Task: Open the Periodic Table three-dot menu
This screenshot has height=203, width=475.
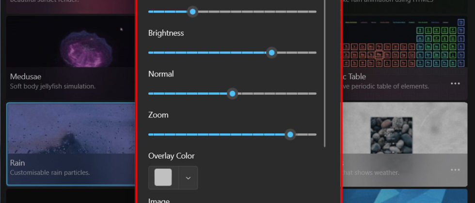Action: (x=455, y=84)
